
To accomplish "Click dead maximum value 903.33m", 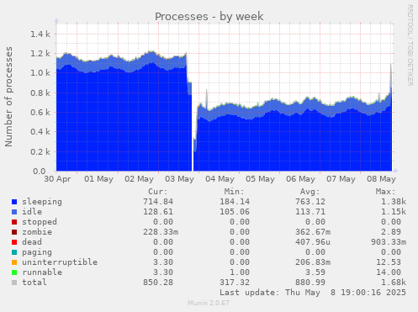I will [389, 242].
